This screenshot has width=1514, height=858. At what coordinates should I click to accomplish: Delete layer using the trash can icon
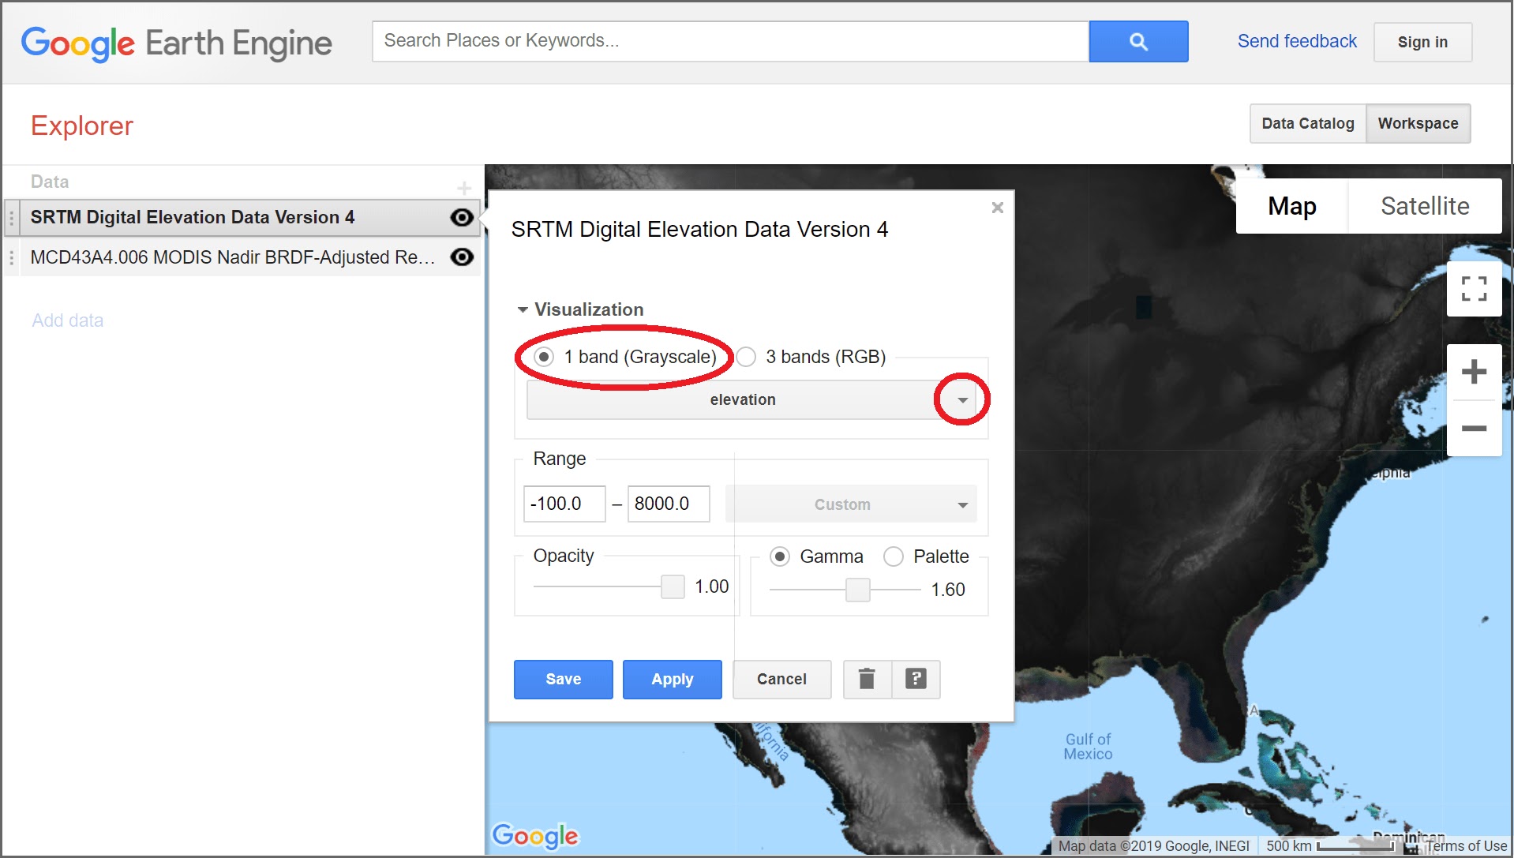[867, 679]
